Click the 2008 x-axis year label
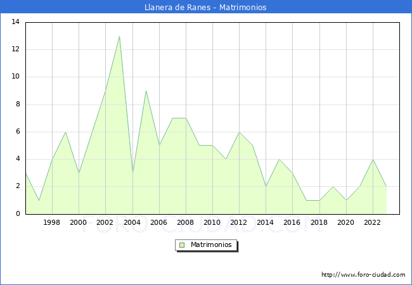412x285 pixels. (185, 223)
